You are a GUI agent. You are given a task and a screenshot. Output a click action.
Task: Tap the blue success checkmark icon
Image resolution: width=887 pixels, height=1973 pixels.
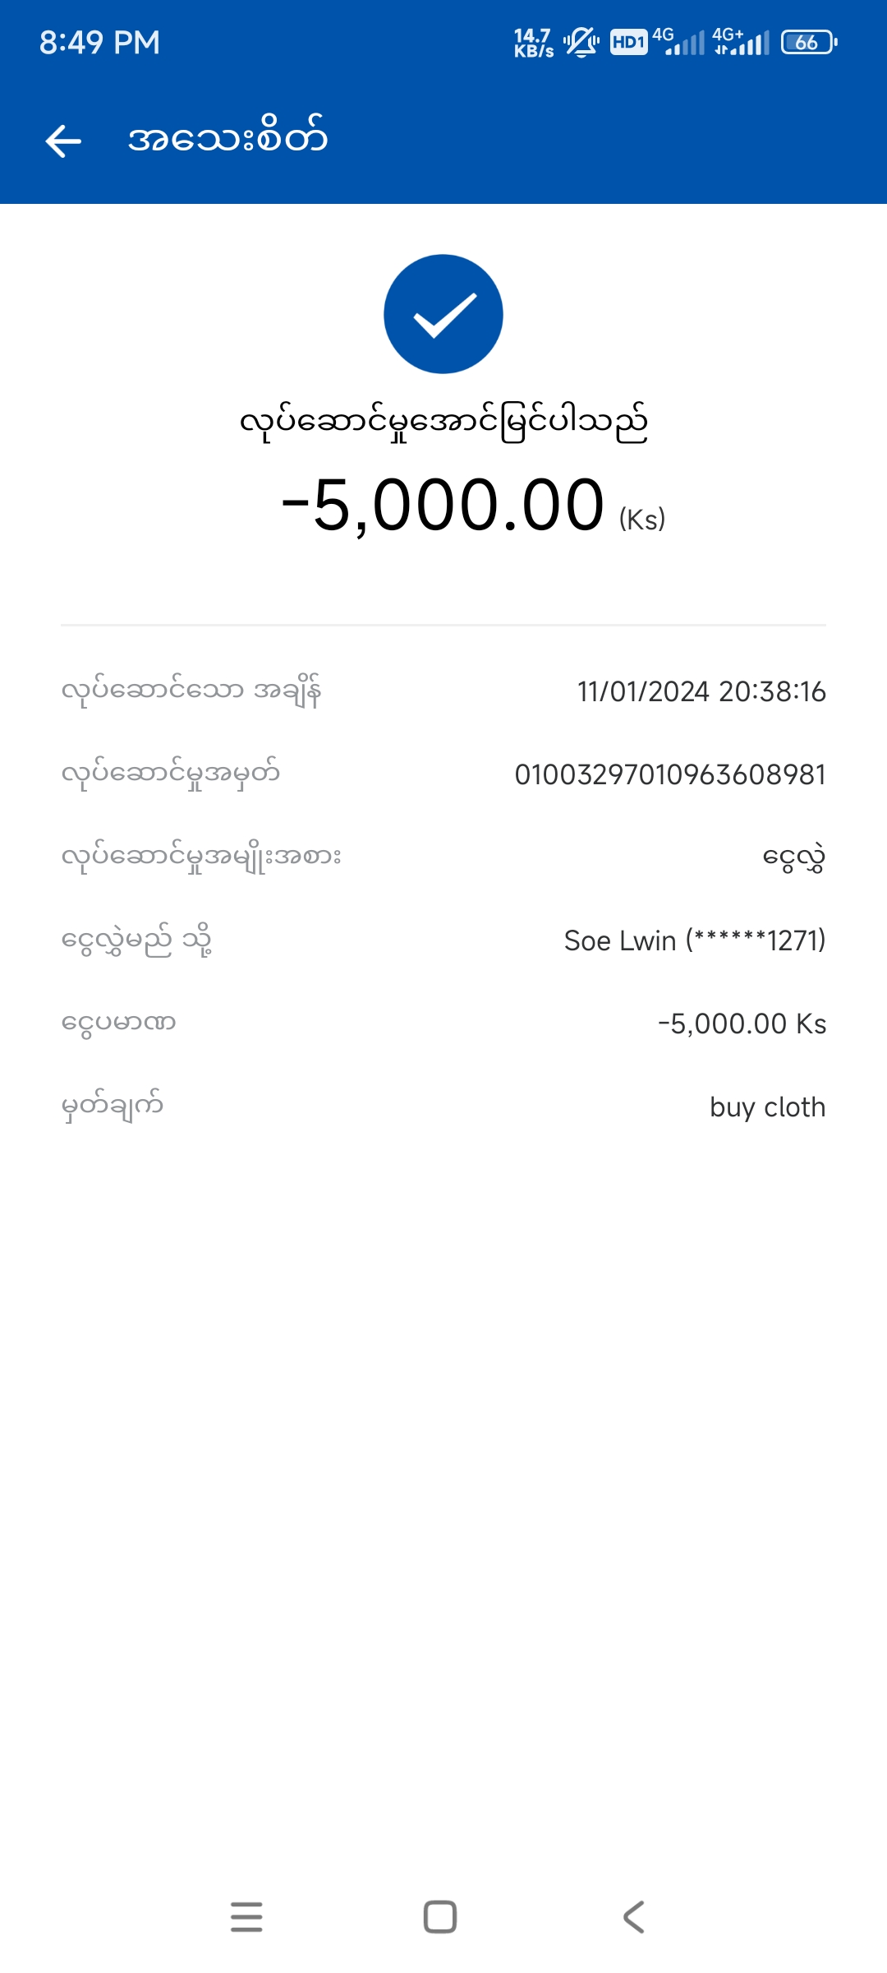(x=443, y=314)
